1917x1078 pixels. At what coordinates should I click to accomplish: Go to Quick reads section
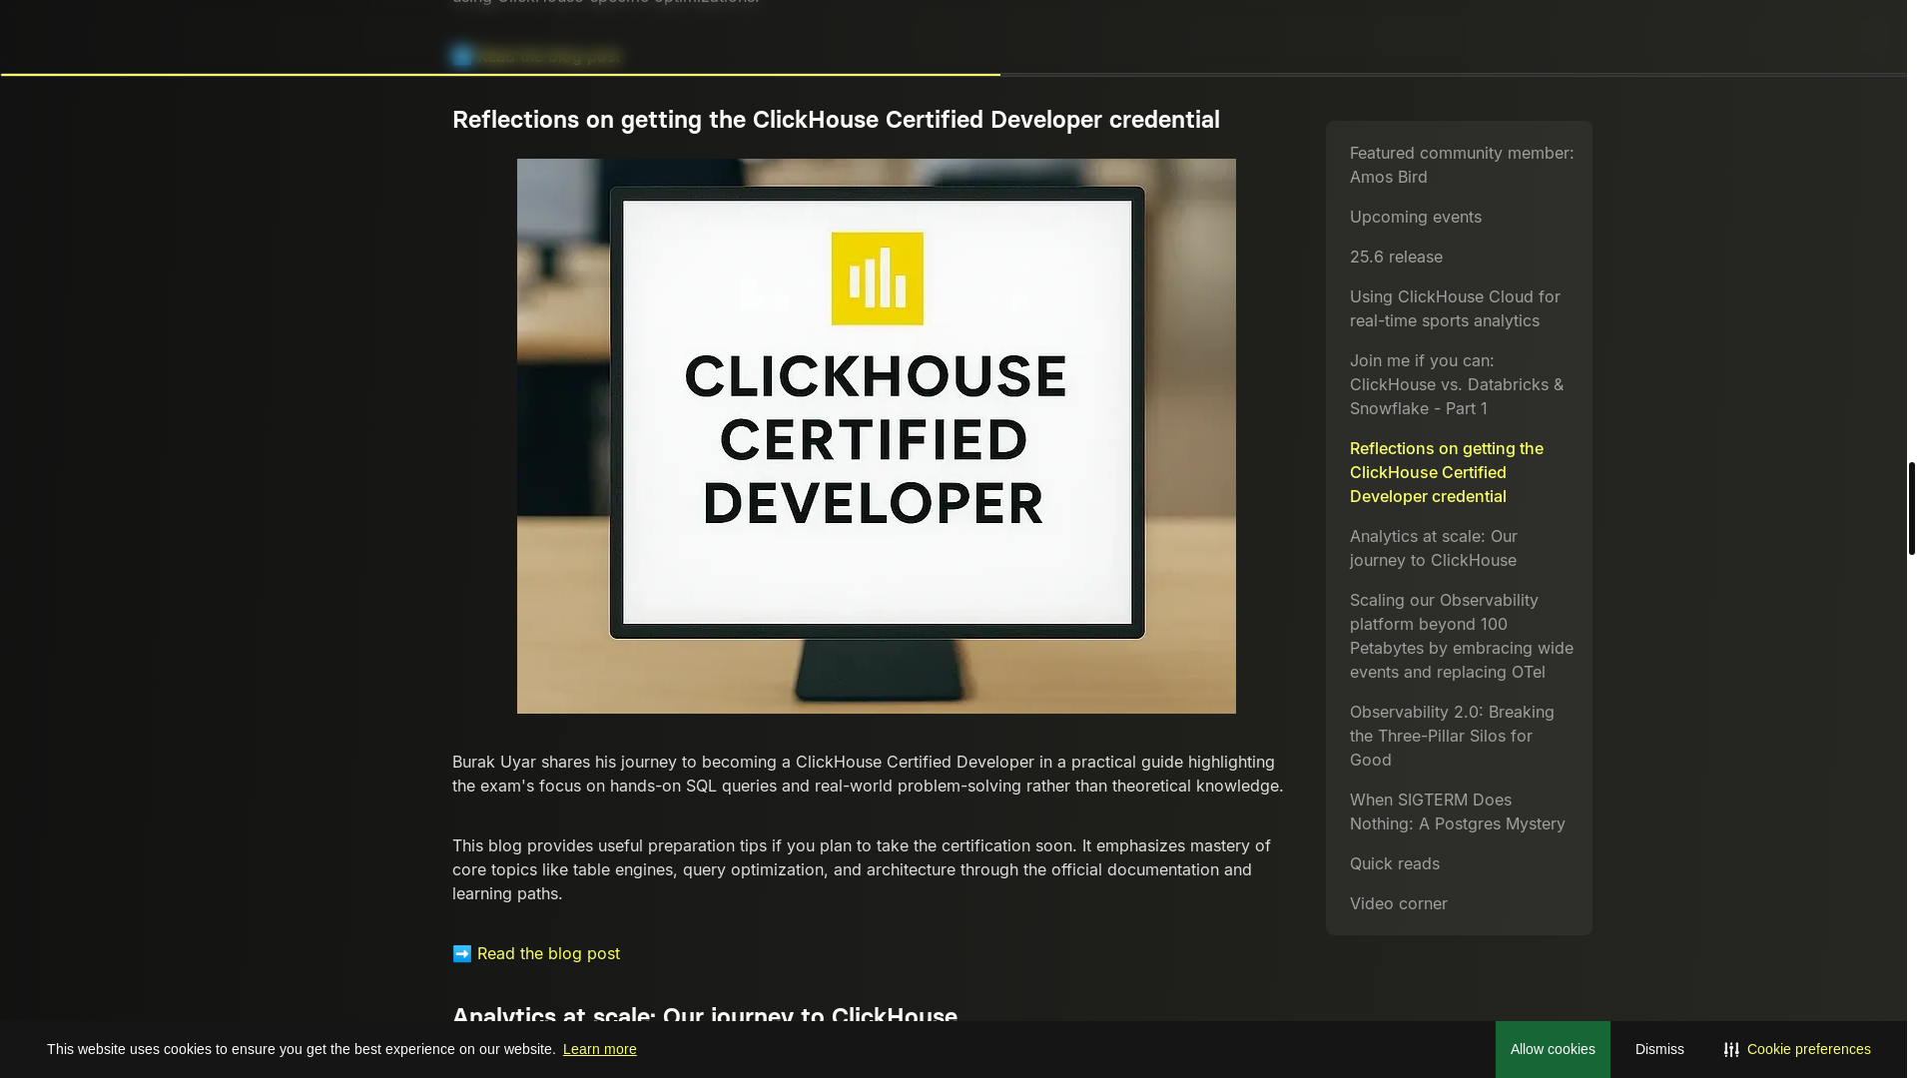point(1394,863)
